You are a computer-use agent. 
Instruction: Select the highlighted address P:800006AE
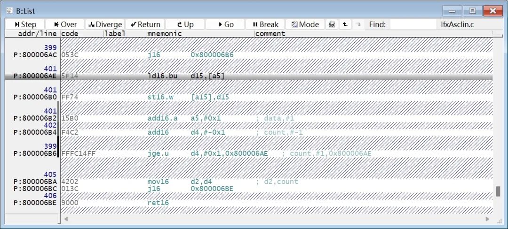point(35,76)
